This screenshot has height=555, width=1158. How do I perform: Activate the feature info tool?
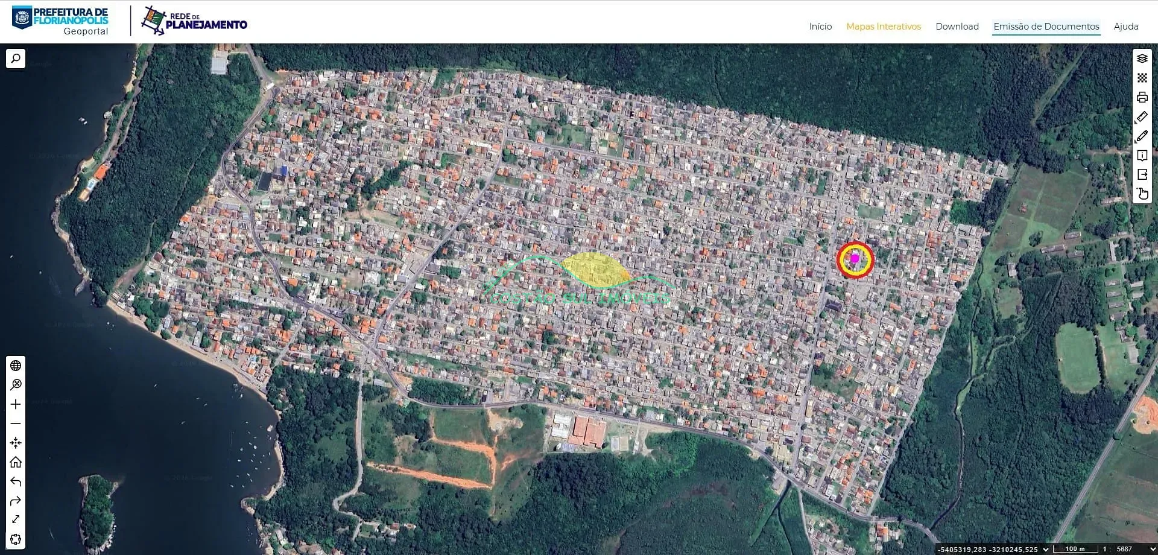point(1142,156)
